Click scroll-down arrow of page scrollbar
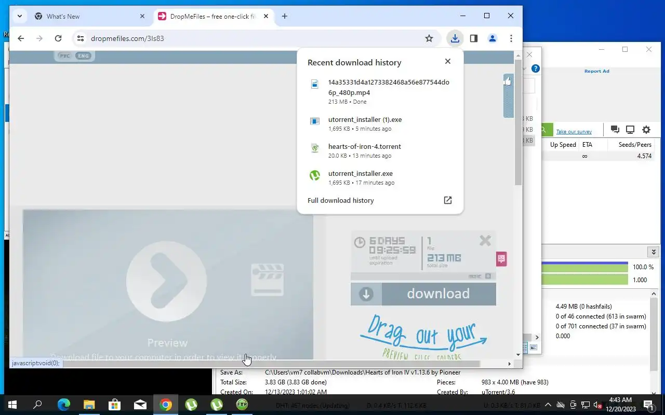The height and width of the screenshot is (415, 665). pyautogui.click(x=518, y=355)
